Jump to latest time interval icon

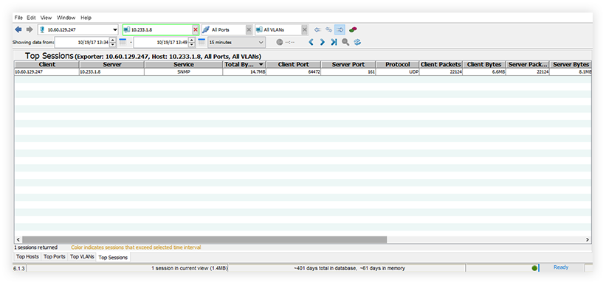pyautogui.click(x=334, y=43)
